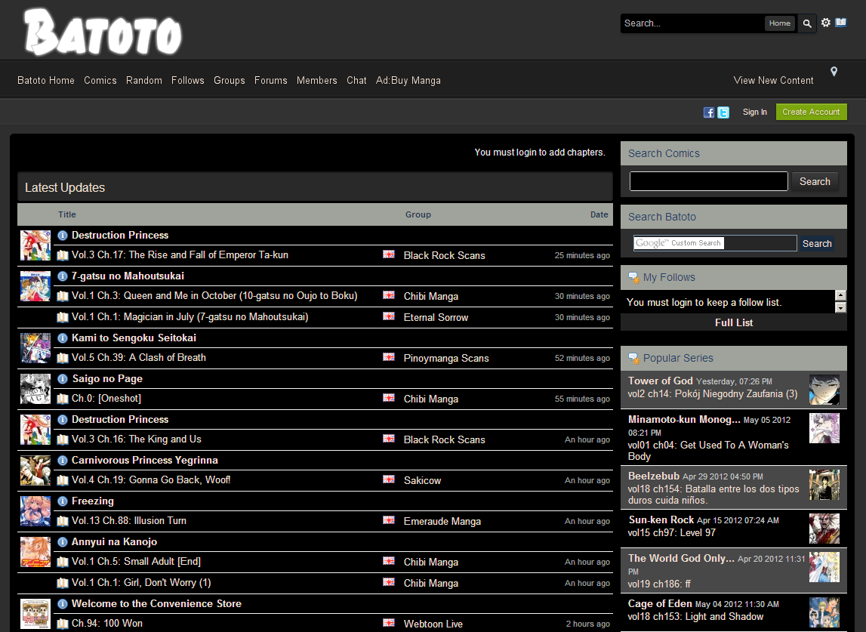Open Random in navigation bar
Viewport: 866px width, 632px height.
click(144, 81)
